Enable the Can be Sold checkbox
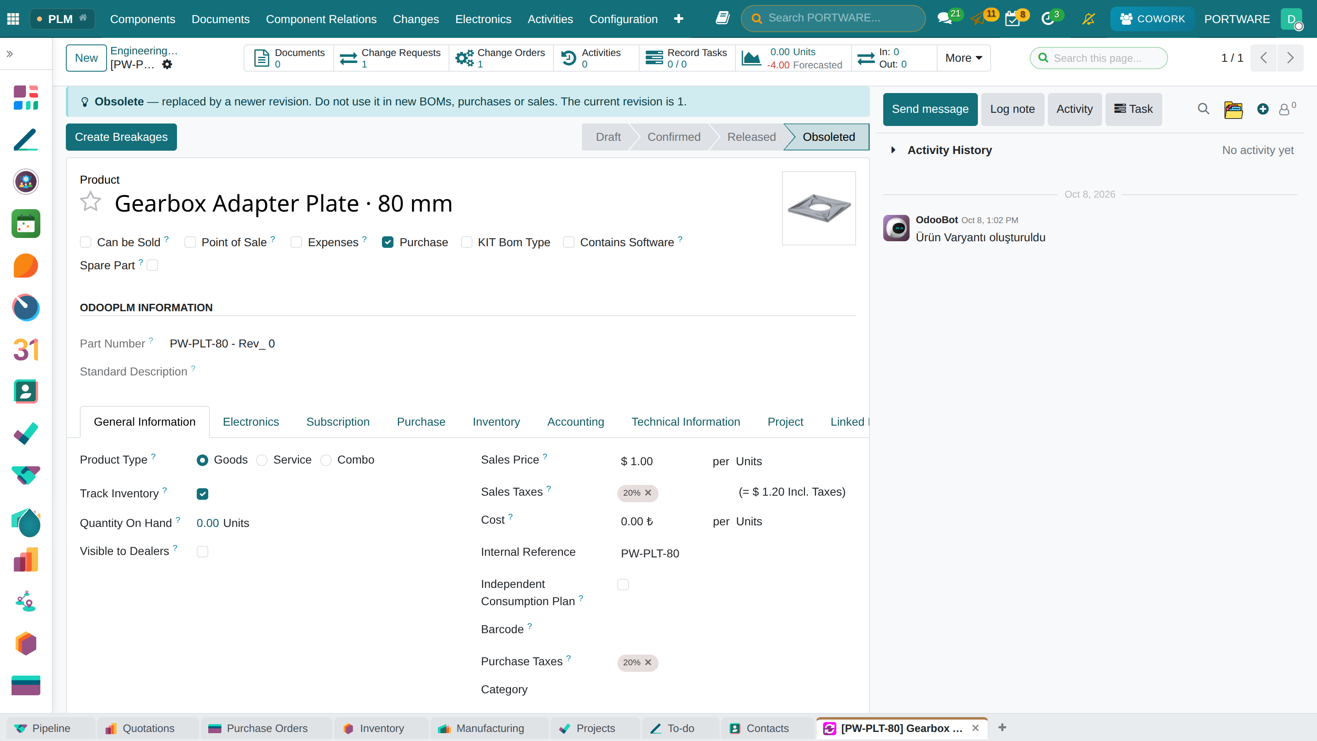The width and height of the screenshot is (1317, 741). [85, 242]
